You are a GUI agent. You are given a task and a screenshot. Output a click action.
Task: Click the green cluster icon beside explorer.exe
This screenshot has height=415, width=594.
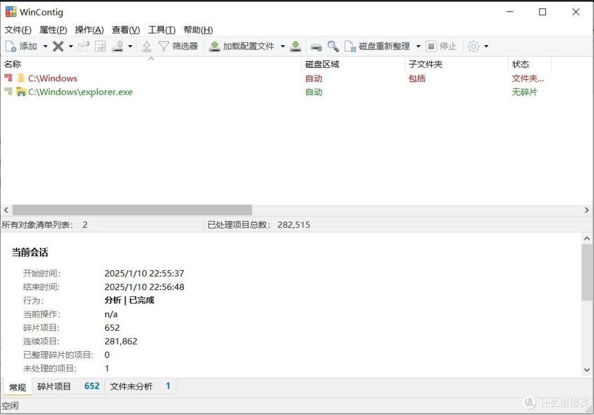8,91
